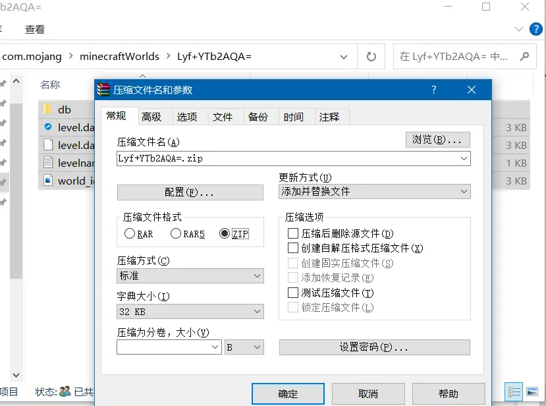This screenshot has height=406, width=546.
Task: Click the greyed-out lock archive checkbox
Action: click(x=293, y=307)
